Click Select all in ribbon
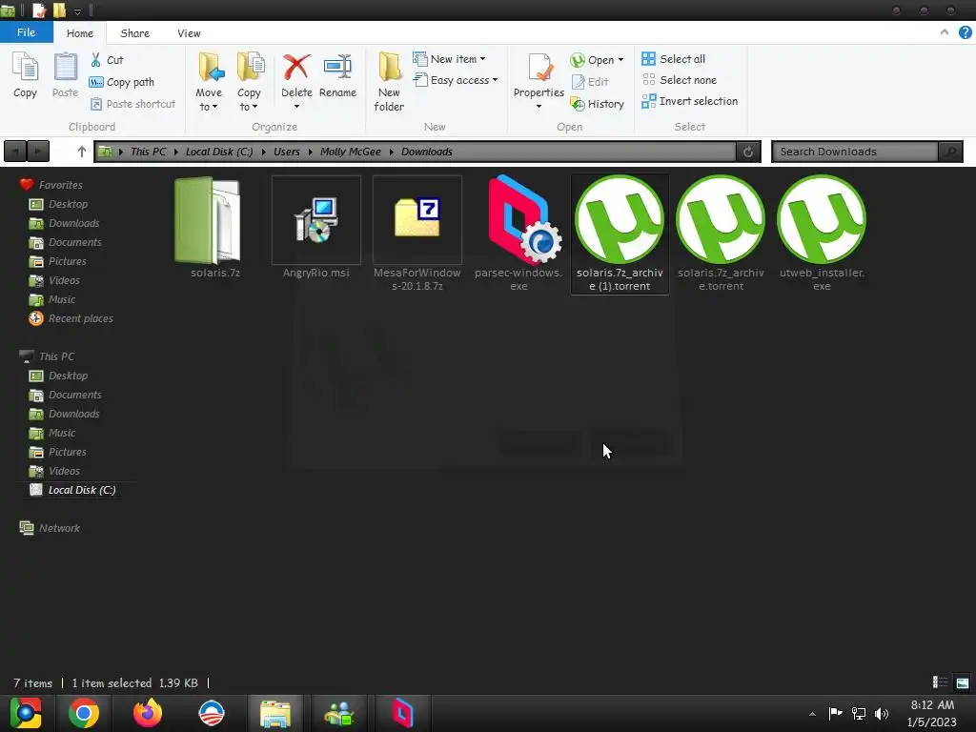Viewport: 976px width, 732px height. (674, 58)
